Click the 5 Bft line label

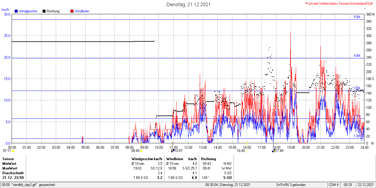click(357, 17)
